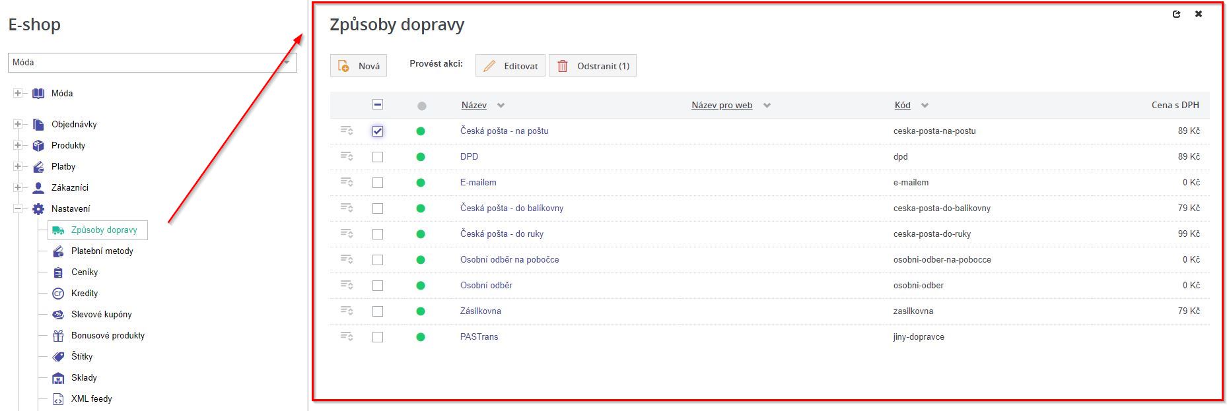This screenshot has height=411, width=1227.
Task: Click the Štítky tag icon
Action: pos(58,357)
